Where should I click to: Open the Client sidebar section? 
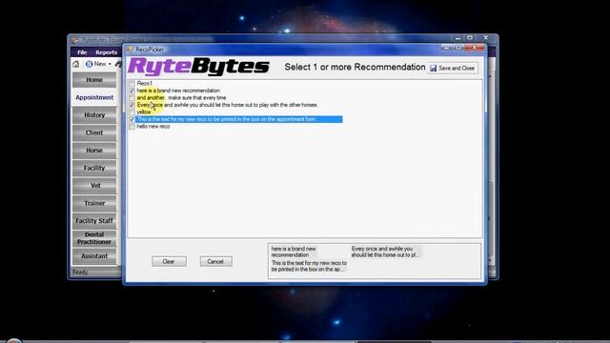94,132
